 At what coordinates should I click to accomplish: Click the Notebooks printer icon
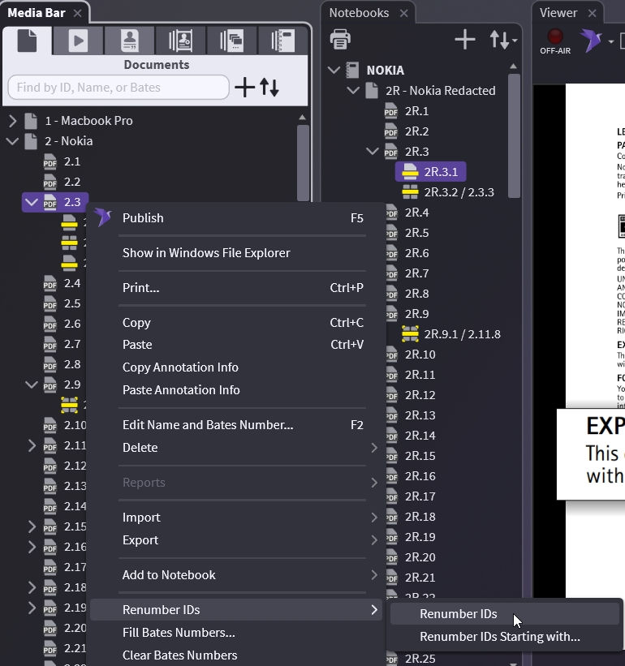tap(341, 39)
